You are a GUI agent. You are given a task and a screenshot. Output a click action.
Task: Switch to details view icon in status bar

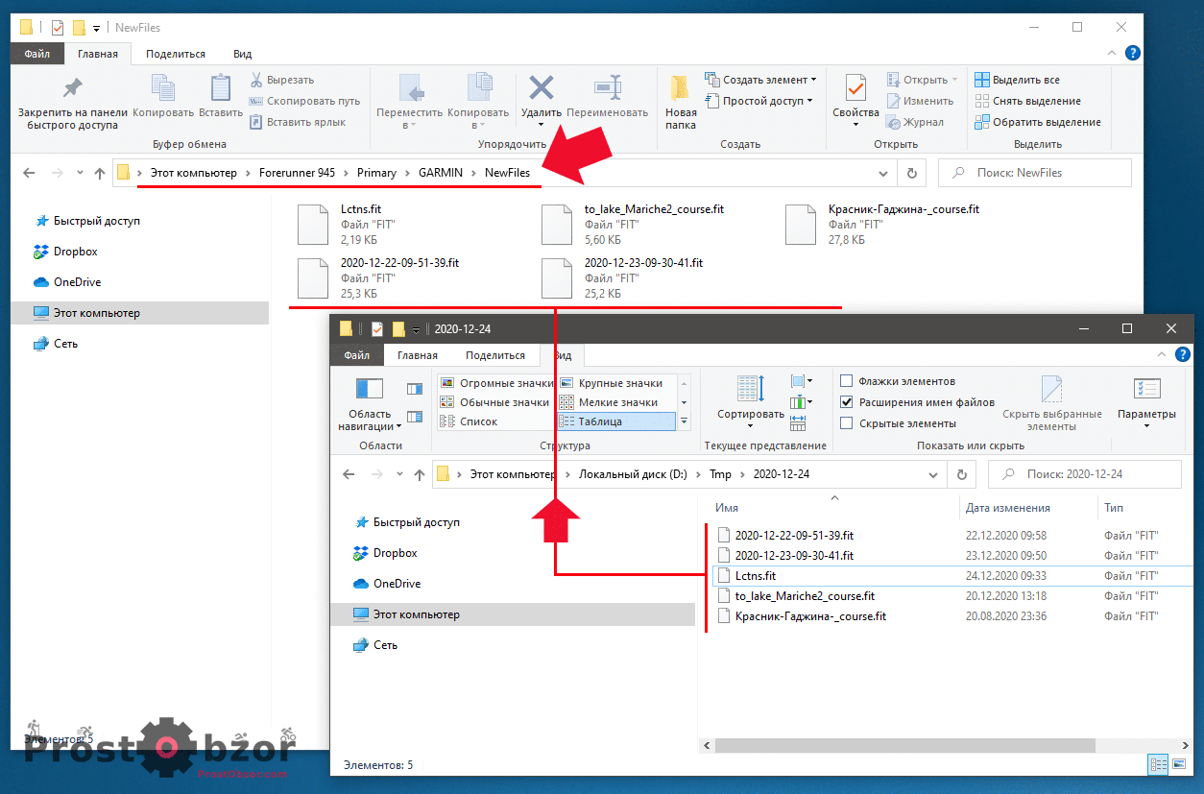[x=1158, y=764]
